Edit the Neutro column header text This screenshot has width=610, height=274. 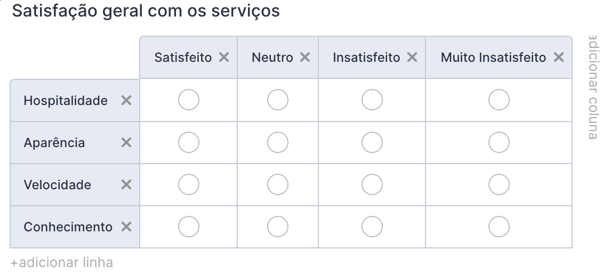272,58
